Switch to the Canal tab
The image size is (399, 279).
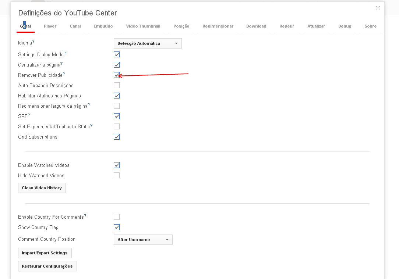click(x=75, y=26)
